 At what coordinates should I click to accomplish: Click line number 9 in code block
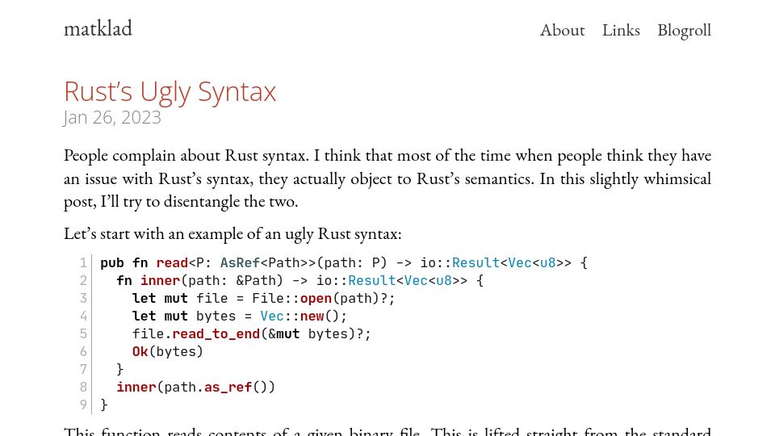click(x=83, y=405)
